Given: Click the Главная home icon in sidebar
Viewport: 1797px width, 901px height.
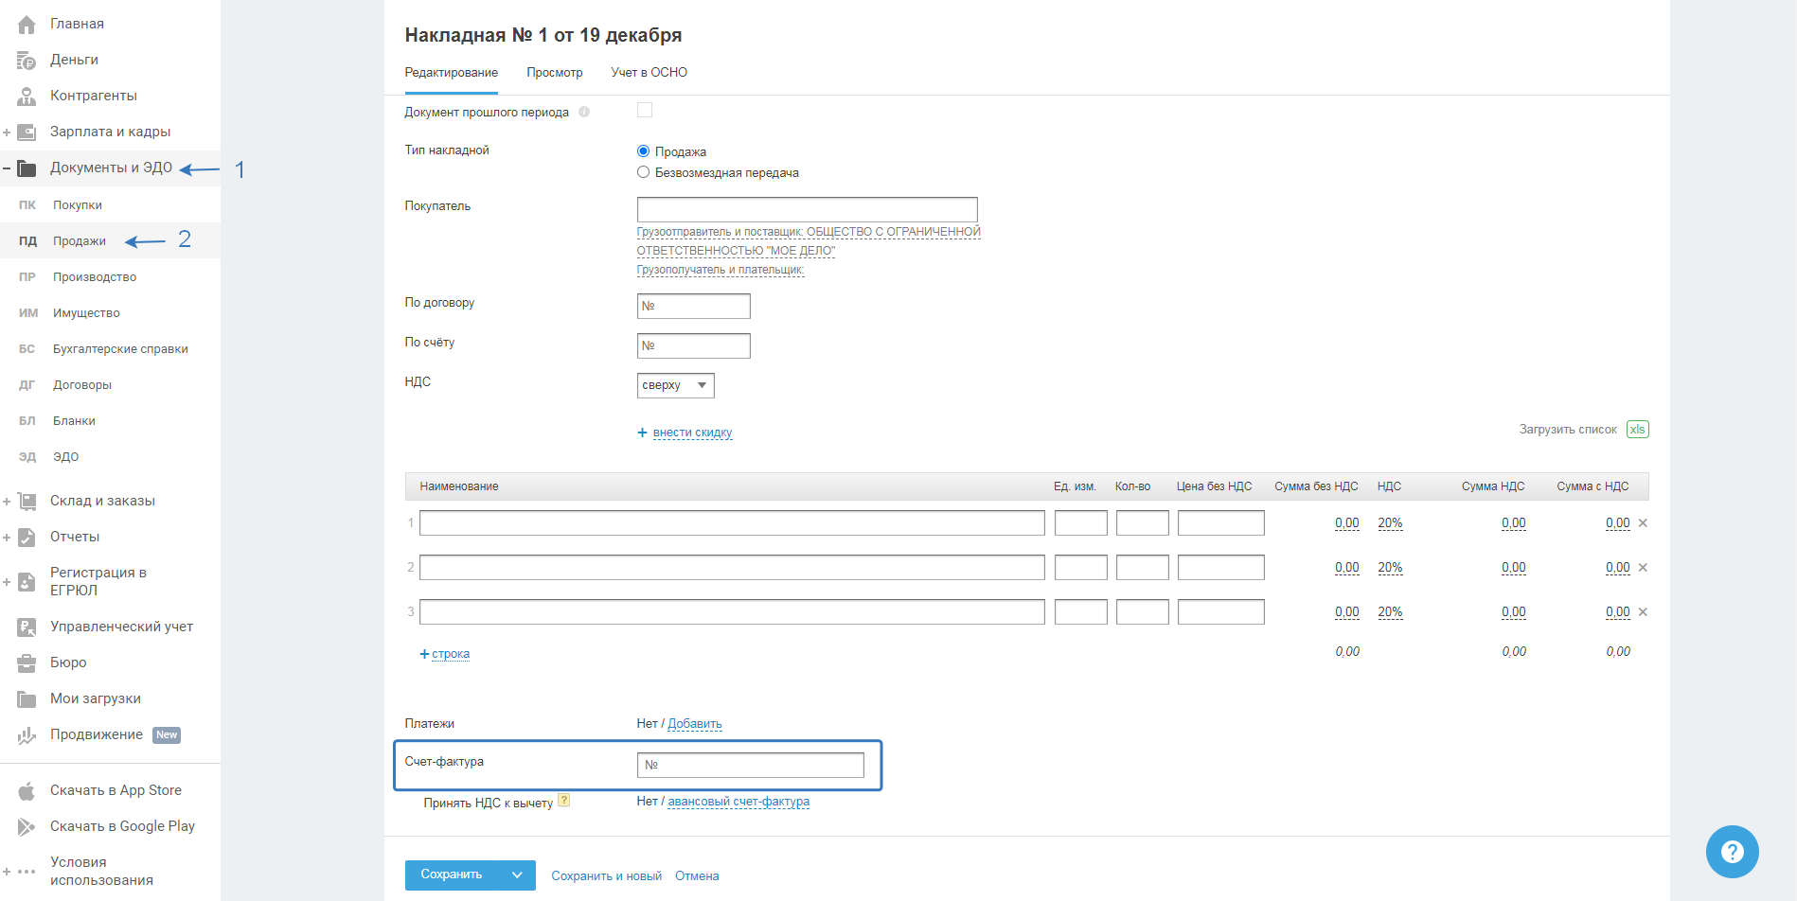Looking at the screenshot, I should (x=27, y=25).
